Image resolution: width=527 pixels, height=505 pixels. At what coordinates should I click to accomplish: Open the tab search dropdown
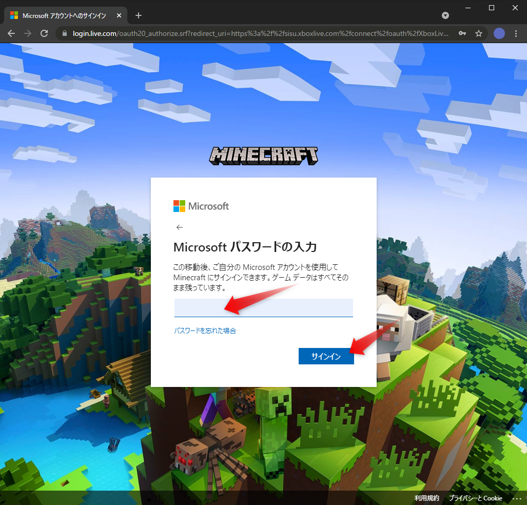tap(445, 15)
